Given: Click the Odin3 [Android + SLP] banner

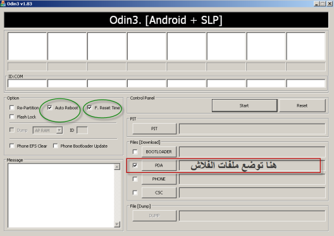Looking at the screenshot, I should tap(166, 20).
